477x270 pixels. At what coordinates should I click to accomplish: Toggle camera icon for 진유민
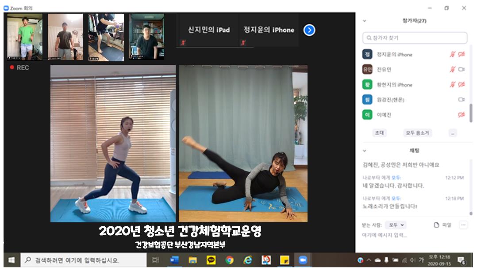coord(462,69)
